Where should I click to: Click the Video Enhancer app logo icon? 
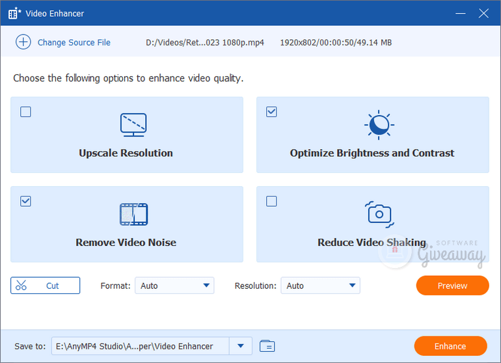tap(14, 14)
